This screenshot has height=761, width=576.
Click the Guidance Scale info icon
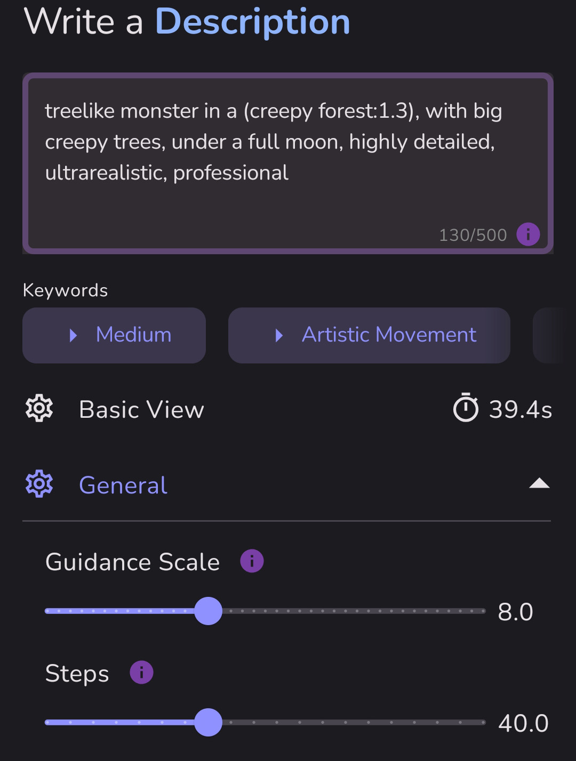252,561
